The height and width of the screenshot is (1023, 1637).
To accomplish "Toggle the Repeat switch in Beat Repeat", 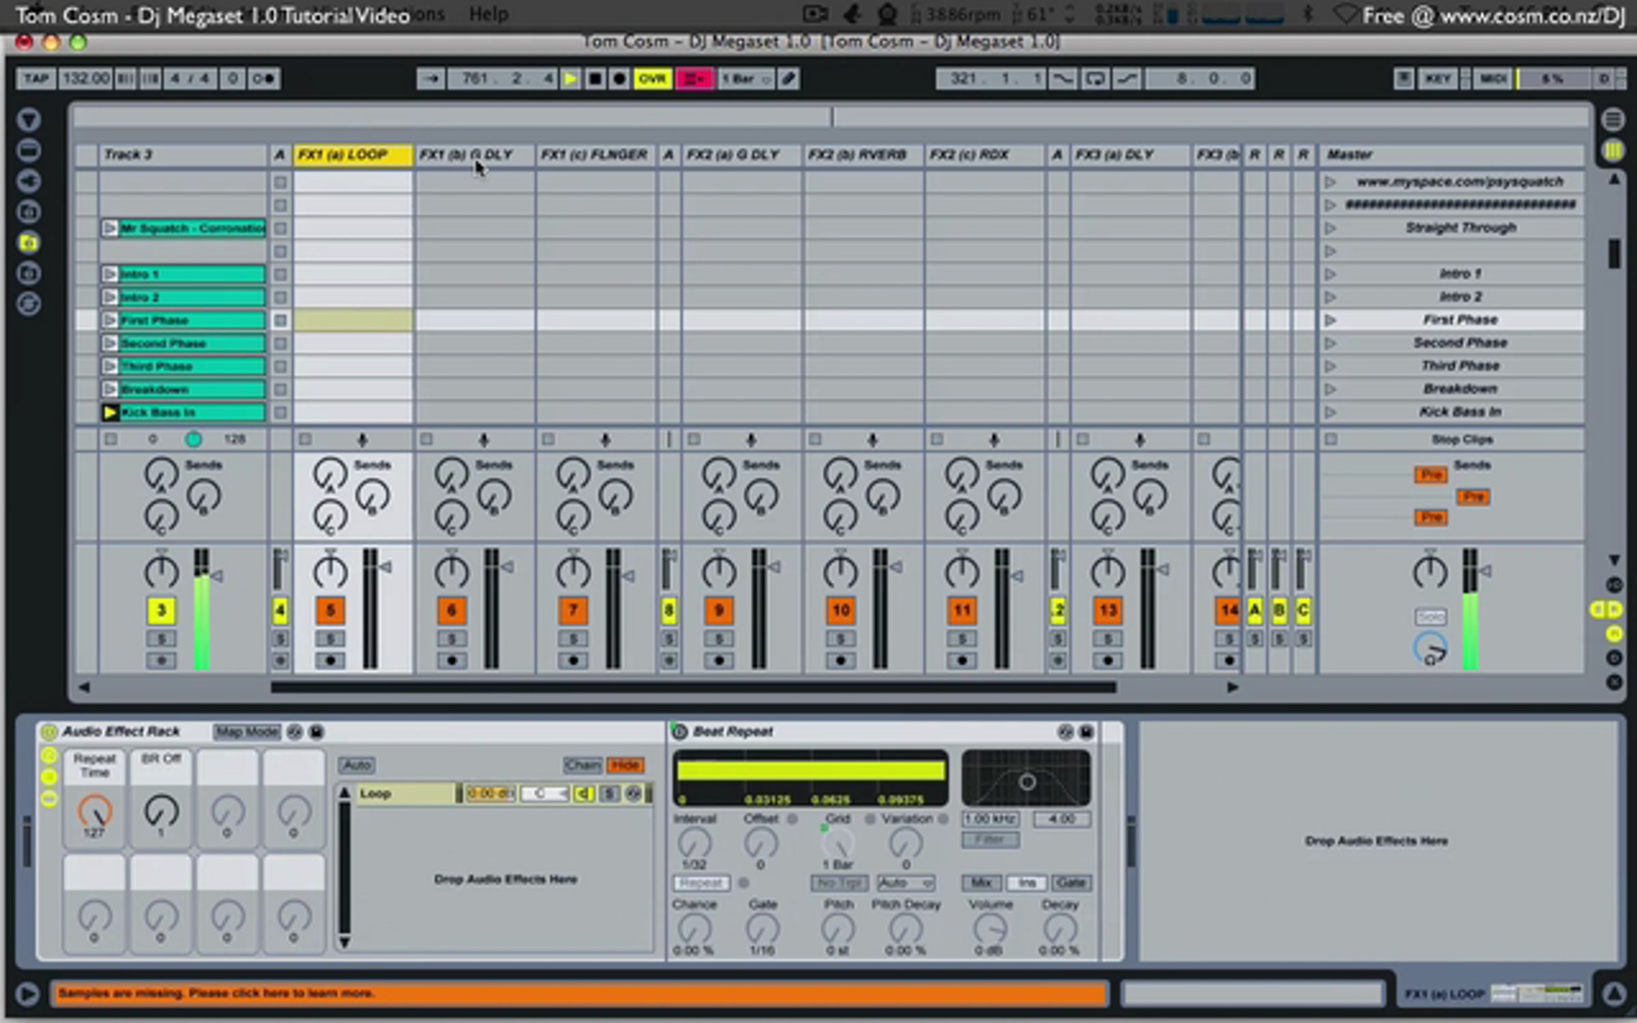I will coord(700,883).
